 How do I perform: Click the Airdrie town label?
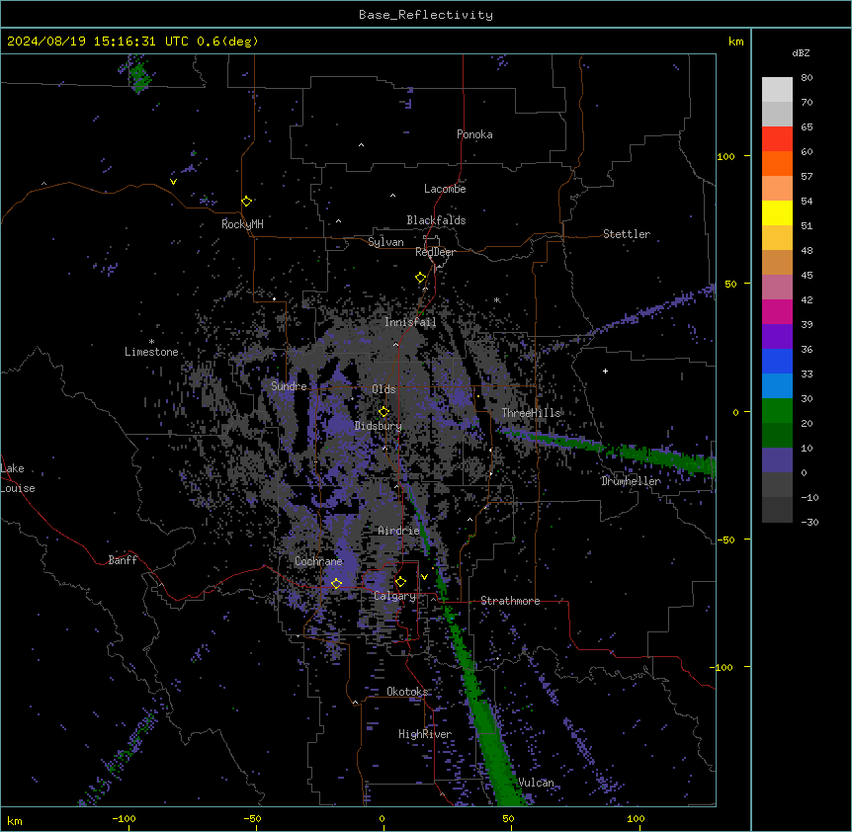click(399, 531)
